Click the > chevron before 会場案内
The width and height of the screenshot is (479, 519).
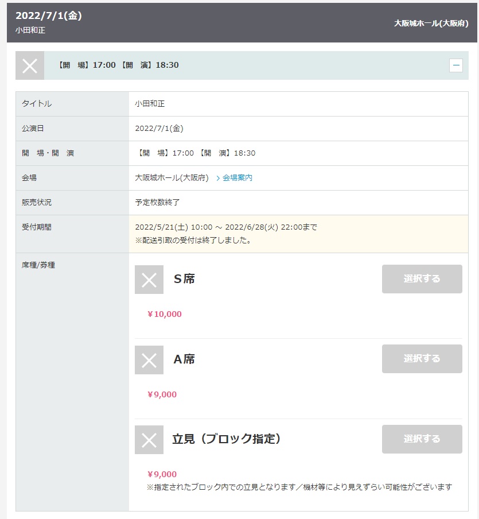[x=218, y=178]
